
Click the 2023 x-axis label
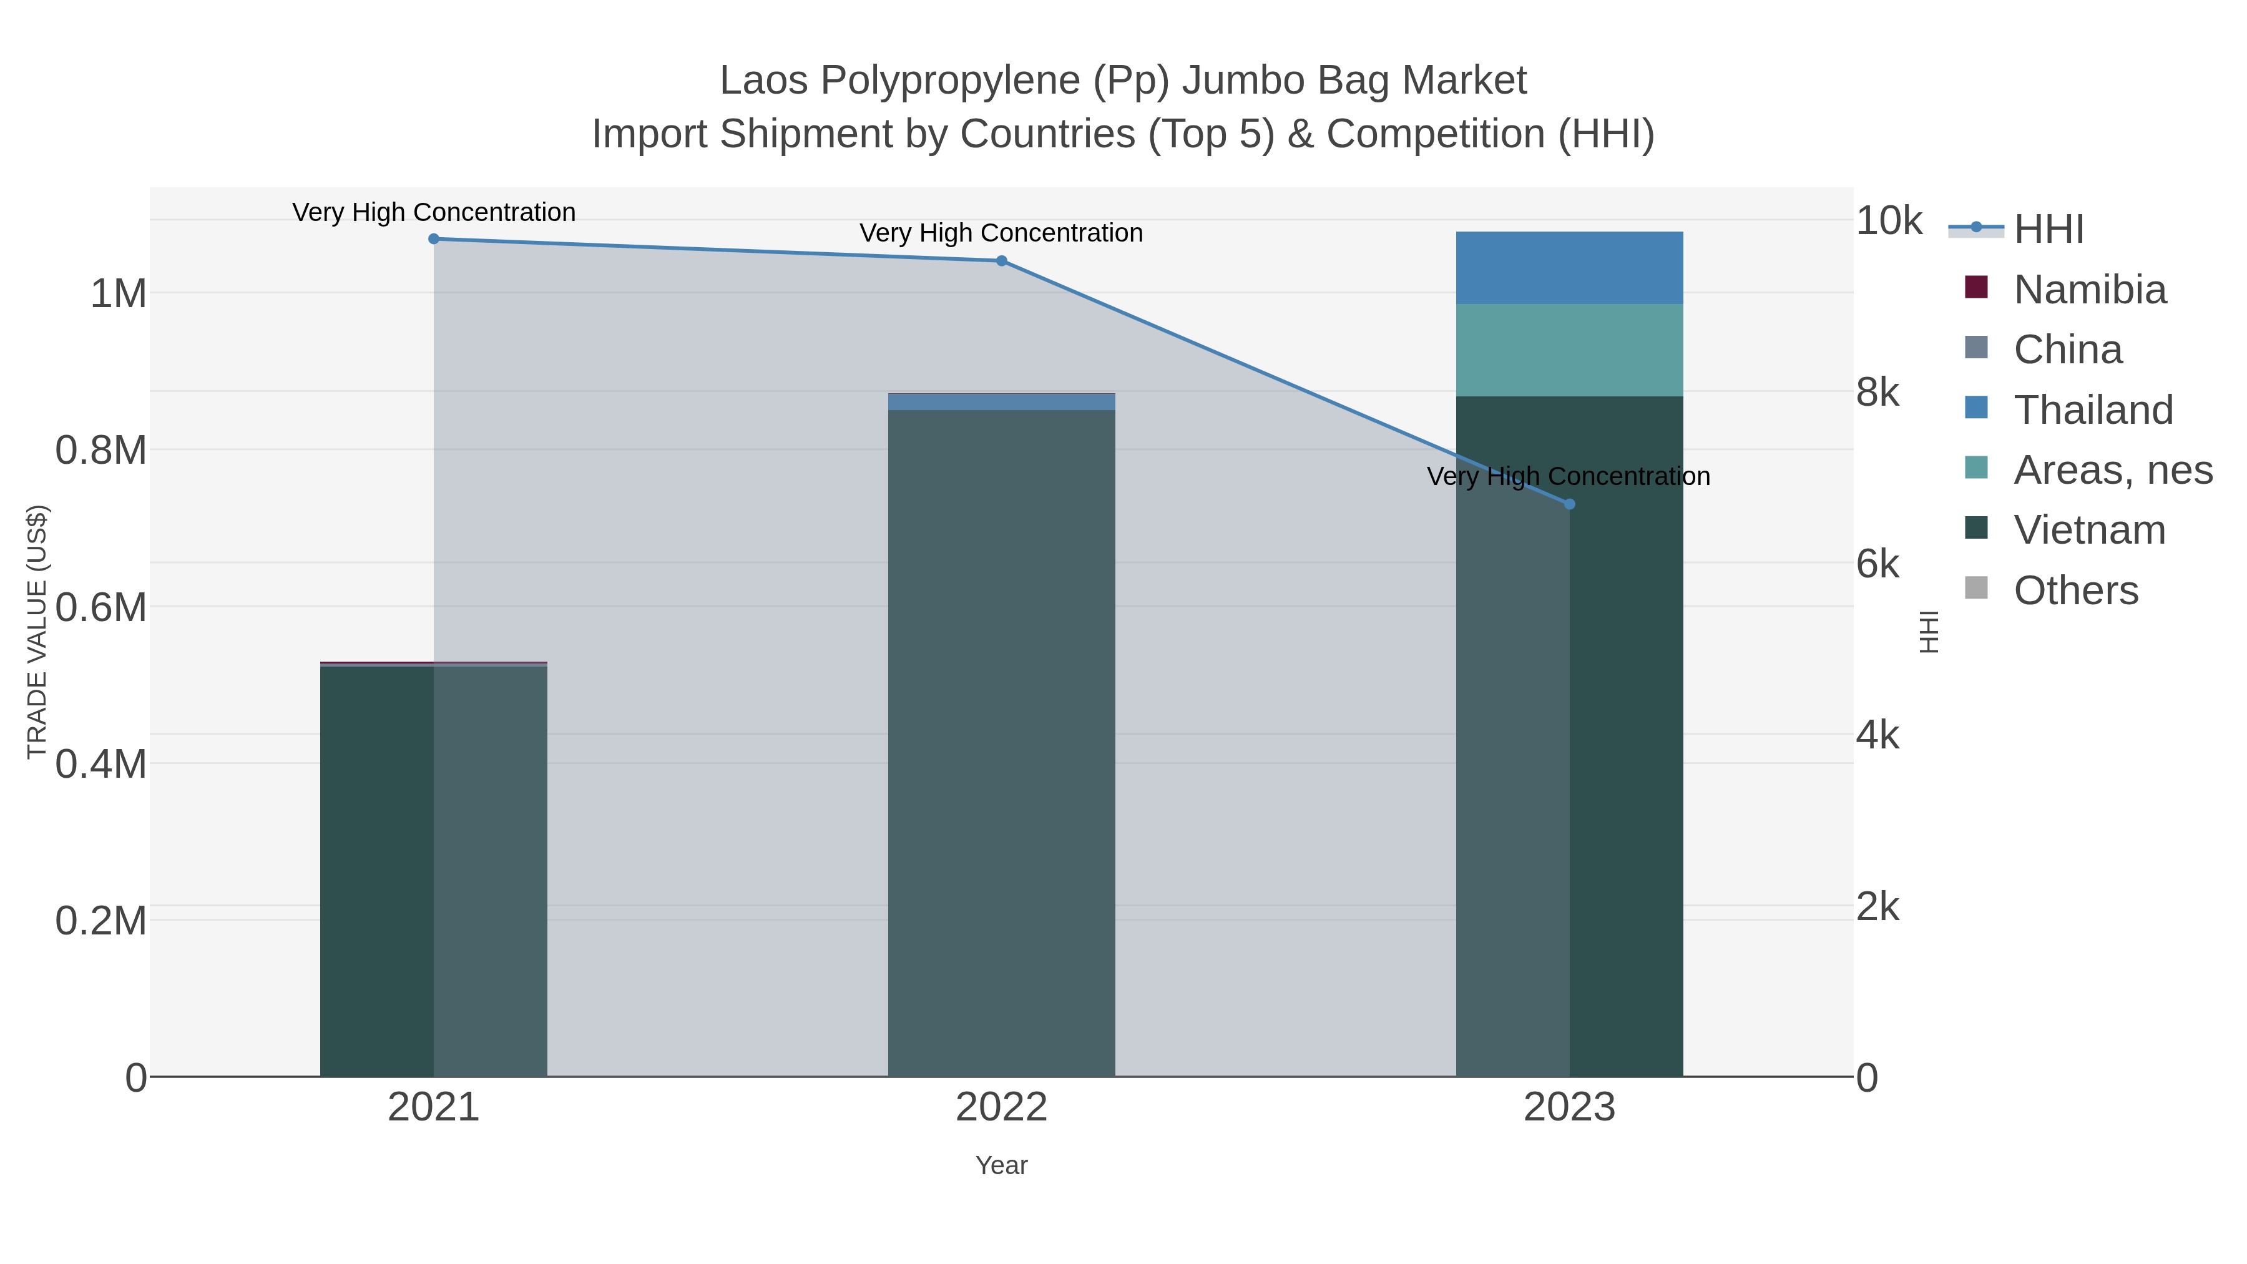tap(1569, 1108)
